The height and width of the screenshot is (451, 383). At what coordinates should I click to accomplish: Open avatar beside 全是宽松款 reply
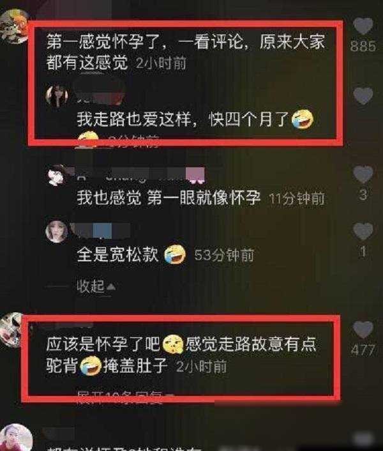tap(57, 231)
